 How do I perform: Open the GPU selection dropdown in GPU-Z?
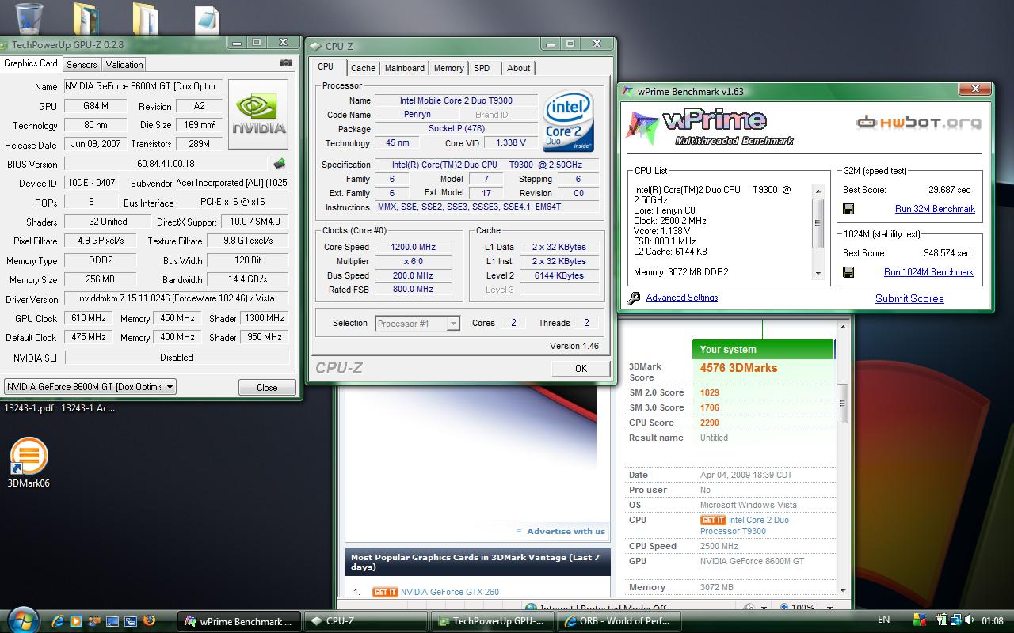90,386
